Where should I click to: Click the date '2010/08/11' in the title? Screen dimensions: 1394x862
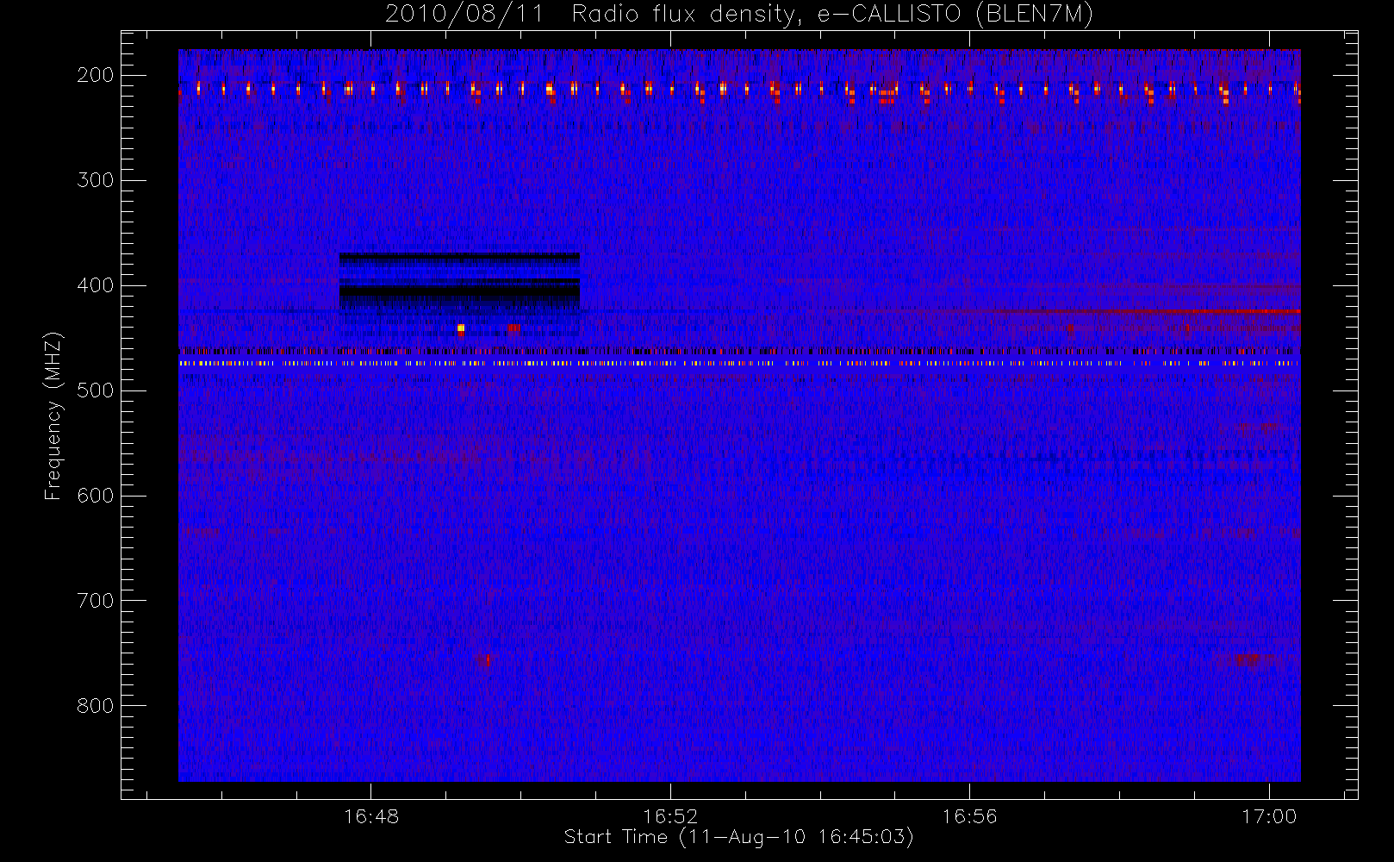click(x=464, y=15)
